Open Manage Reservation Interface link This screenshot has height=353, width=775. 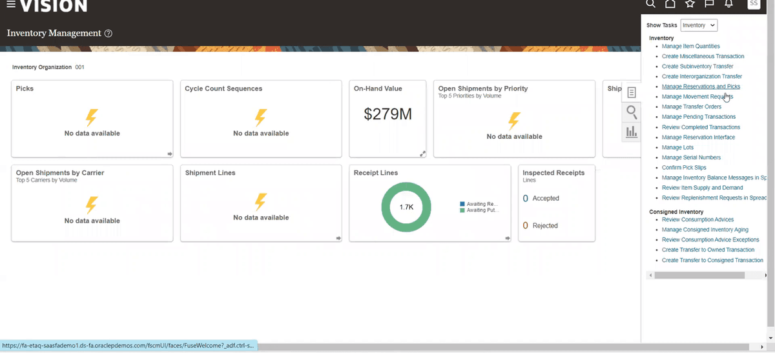click(x=699, y=137)
